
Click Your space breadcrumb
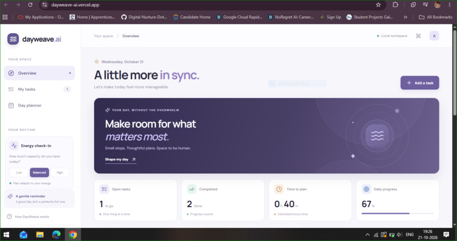103,36
